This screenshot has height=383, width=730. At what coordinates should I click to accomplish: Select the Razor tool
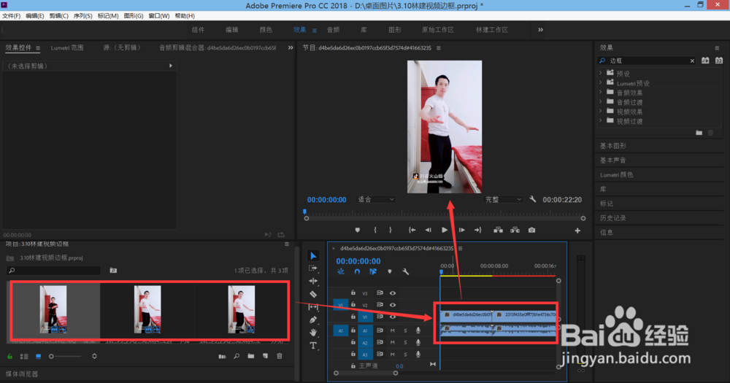(x=313, y=294)
